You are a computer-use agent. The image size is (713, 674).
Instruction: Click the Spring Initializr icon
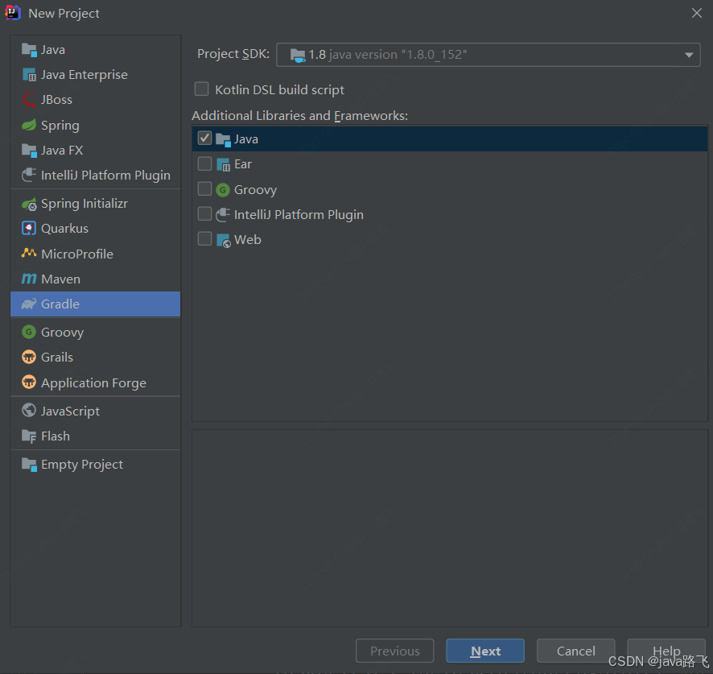[x=29, y=204]
